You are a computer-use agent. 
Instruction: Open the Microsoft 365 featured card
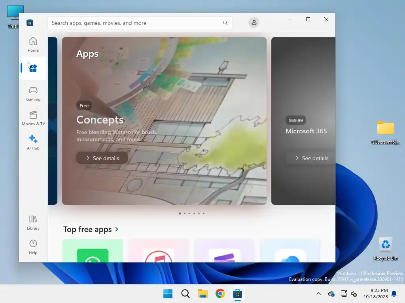(x=303, y=121)
